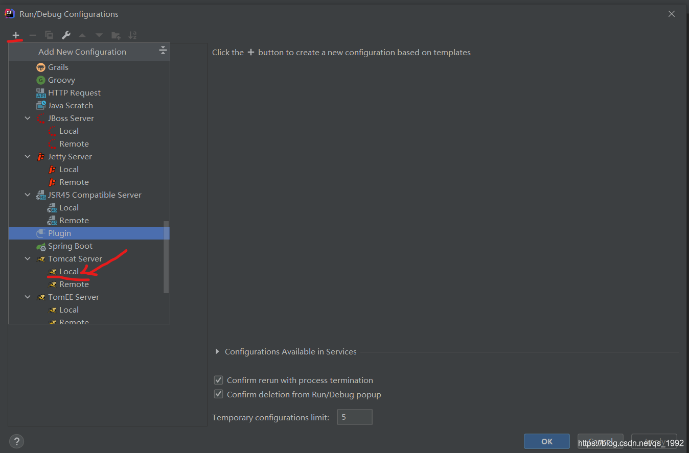Screen dimensions: 689x453
Task: Collapse the JBoss Server tree node
Action: point(28,118)
